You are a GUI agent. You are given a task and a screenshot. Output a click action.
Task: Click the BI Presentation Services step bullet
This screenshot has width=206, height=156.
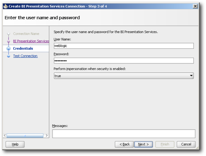tap(8, 41)
